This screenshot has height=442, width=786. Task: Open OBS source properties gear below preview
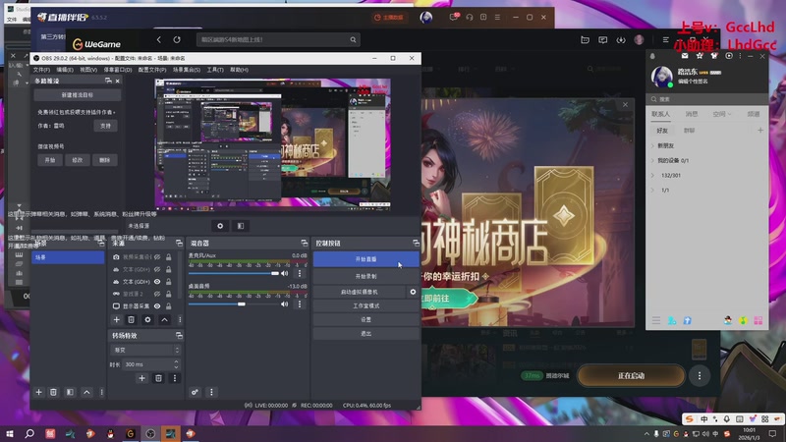220,226
